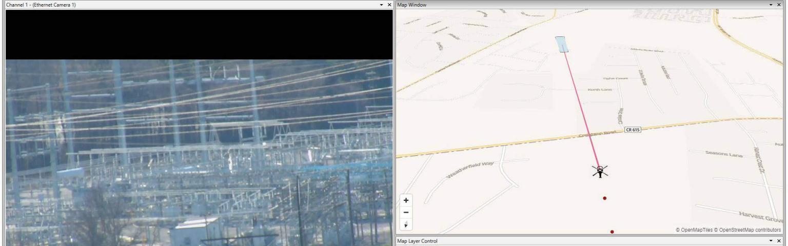Select the upper red dot marker below the camera

click(605, 198)
